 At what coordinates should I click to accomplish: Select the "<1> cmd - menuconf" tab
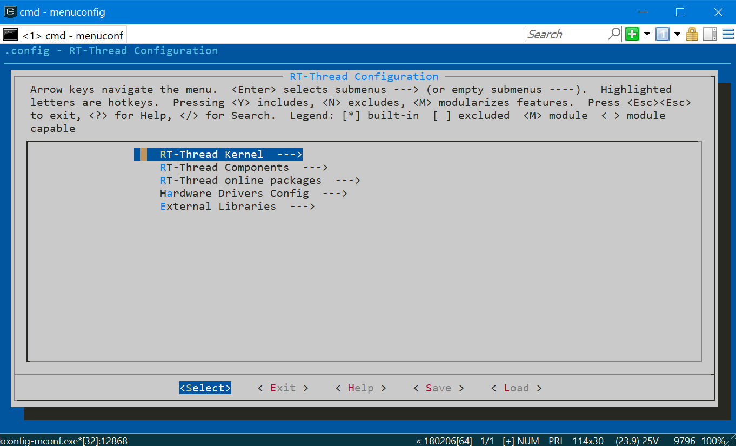click(73, 35)
